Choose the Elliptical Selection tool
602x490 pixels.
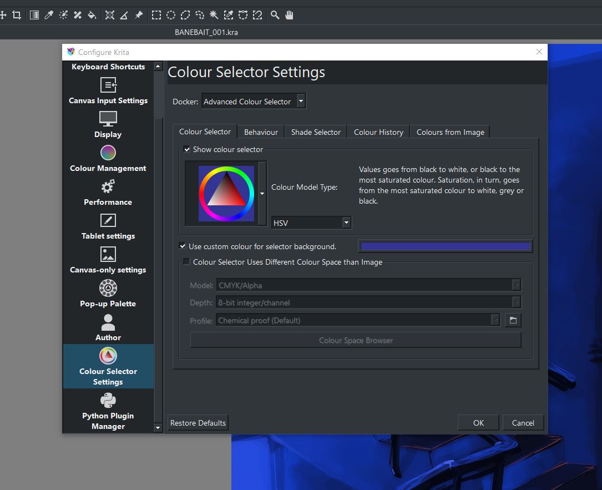(171, 15)
